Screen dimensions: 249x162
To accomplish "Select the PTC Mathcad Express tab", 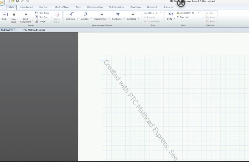I will 34,30.
